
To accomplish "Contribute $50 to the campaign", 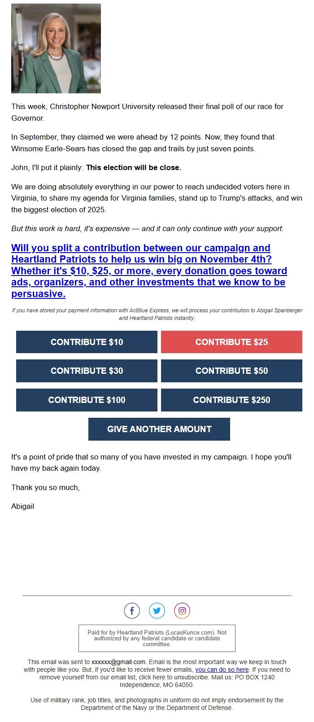I will coord(231,371).
